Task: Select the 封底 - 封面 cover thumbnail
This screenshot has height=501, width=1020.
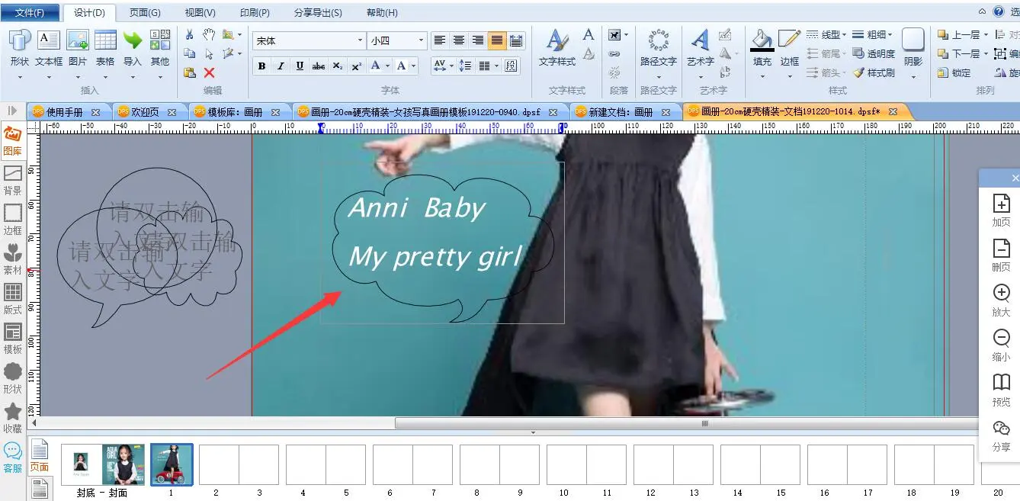Action: [103, 465]
